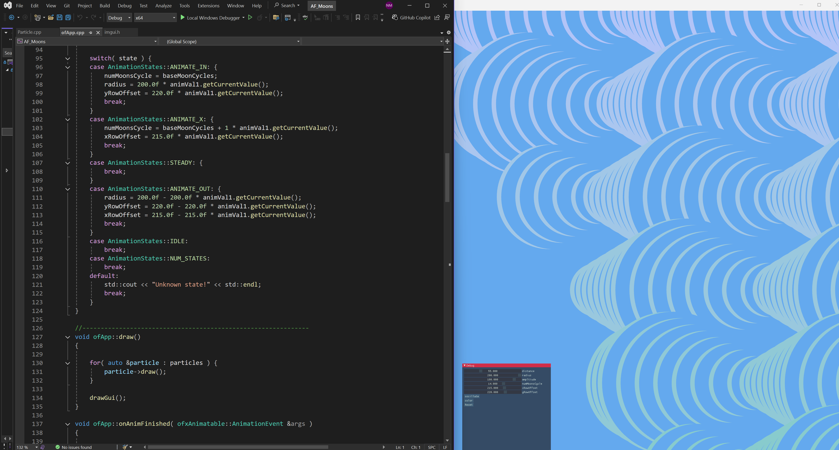The height and width of the screenshot is (450, 839).
Task: Click the Hot Reload flame icon
Action: pos(259,17)
